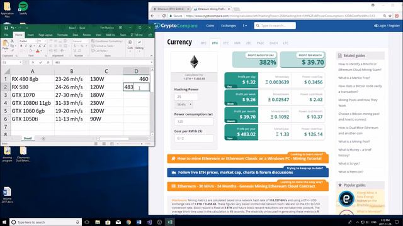Click Follow live ETH prices banner

coord(247,173)
